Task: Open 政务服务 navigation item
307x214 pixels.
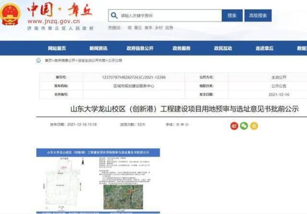Action: [x=181, y=48]
